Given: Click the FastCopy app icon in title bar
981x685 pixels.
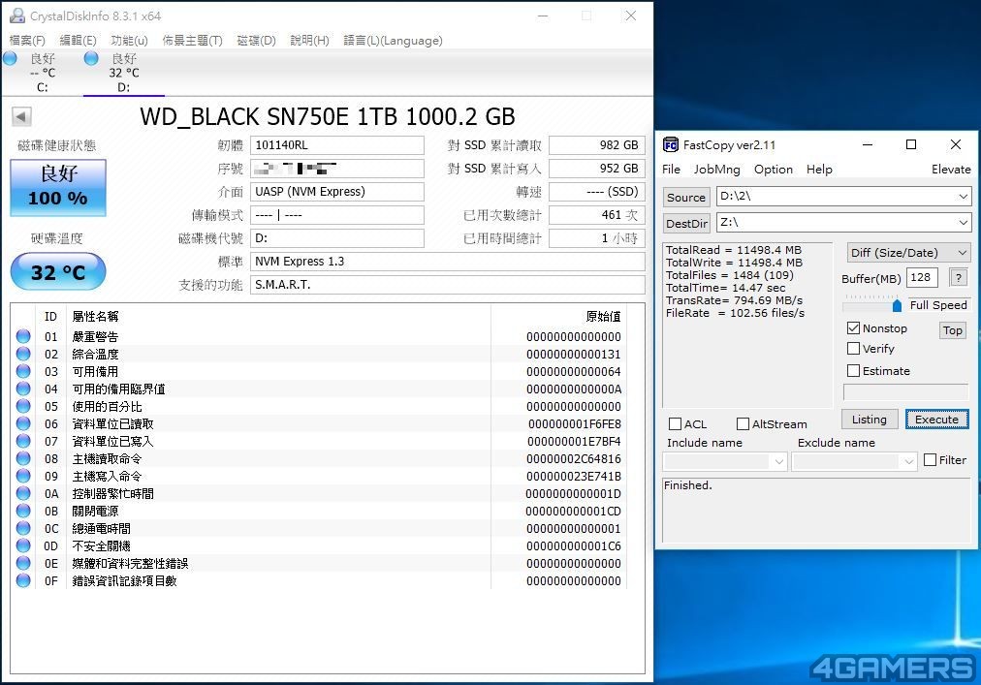Looking at the screenshot, I should (x=671, y=145).
